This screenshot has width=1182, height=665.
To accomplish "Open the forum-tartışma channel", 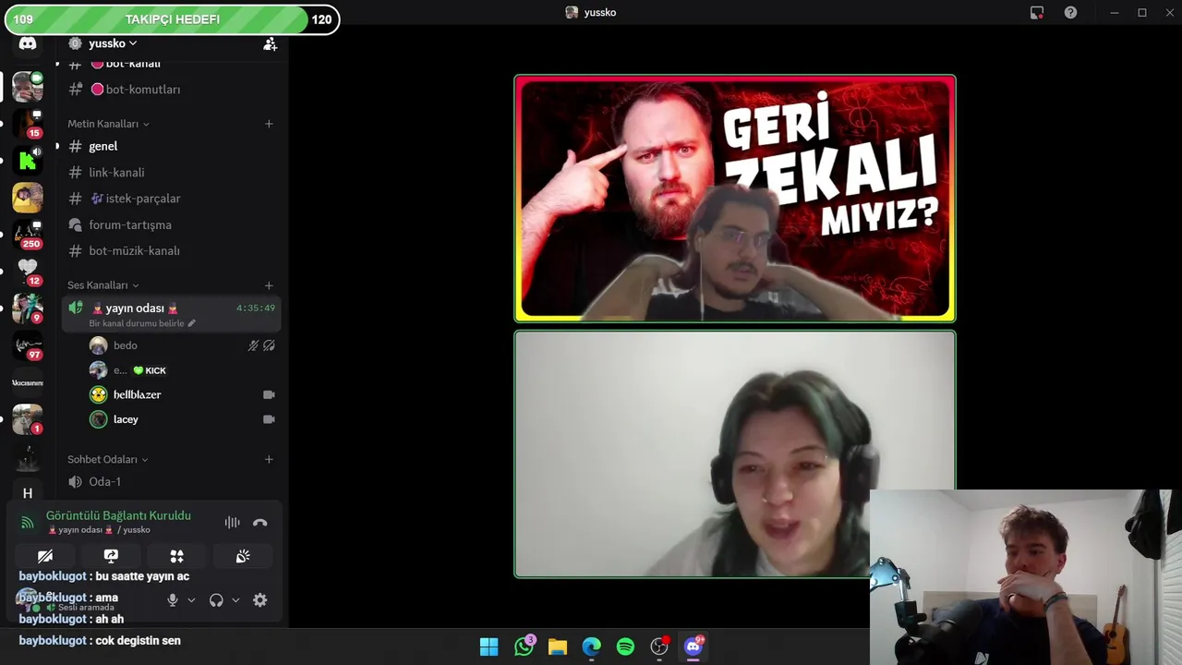I will 172,224.
